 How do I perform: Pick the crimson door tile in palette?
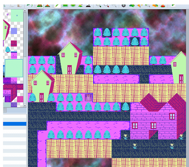point(14,43)
